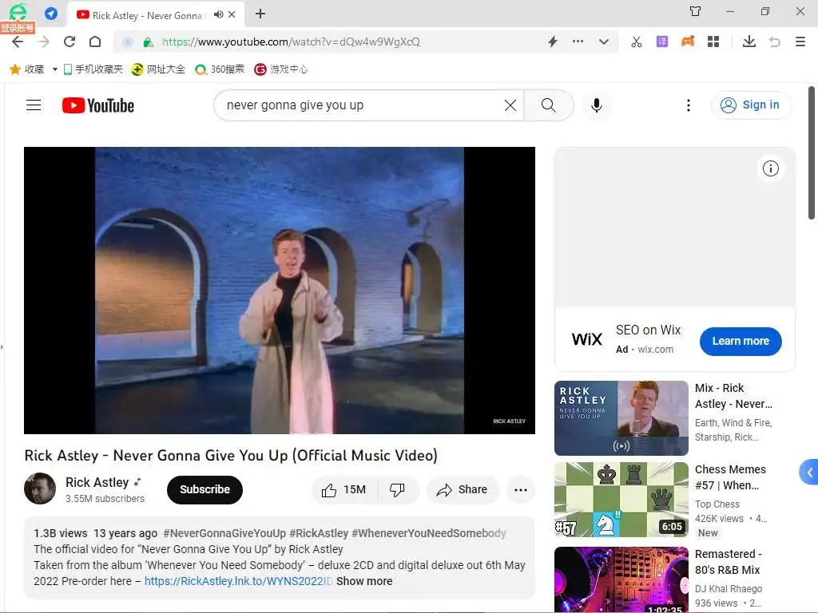Screen dimensions: 818x613
Task: Open the browser downloads icon
Action: 749,42
